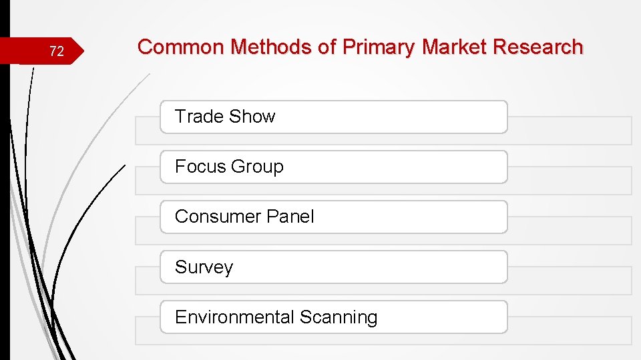Viewport: 641px width, 360px height.
Task: Click the gray bar extending beyond Focus Group box
Action: point(570,181)
